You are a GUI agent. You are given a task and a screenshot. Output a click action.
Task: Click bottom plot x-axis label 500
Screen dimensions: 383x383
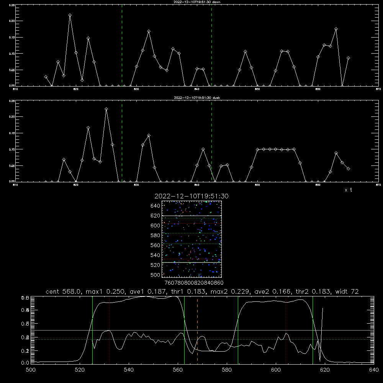coord(31,370)
